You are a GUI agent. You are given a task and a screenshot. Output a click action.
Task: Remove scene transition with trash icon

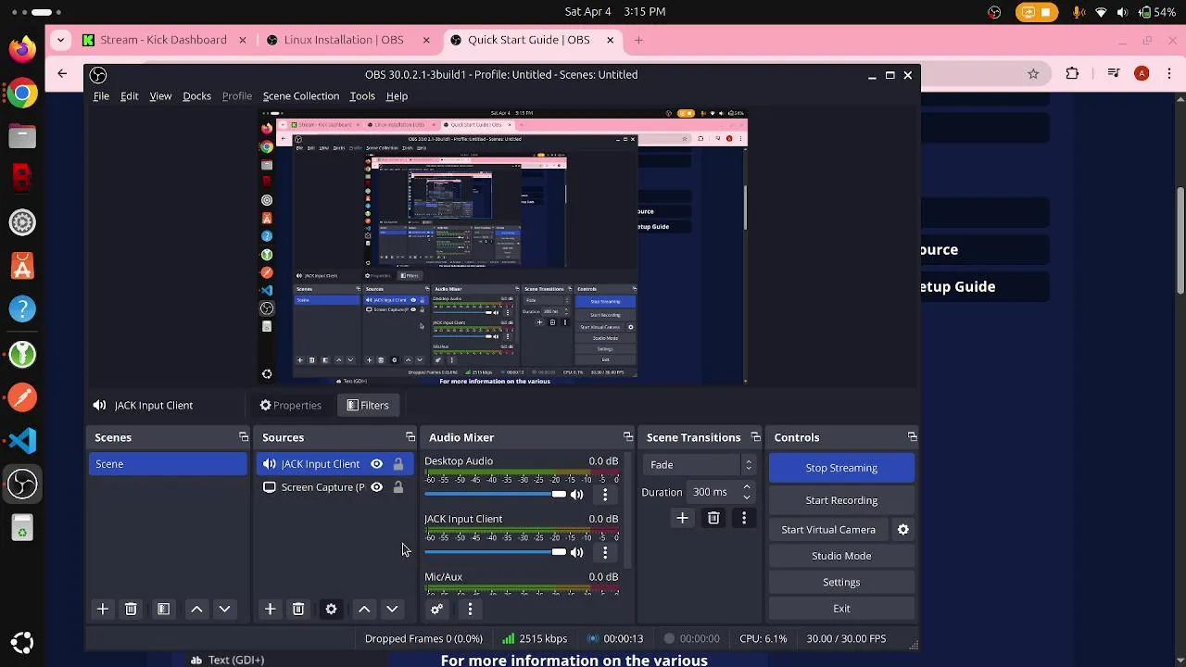713,518
